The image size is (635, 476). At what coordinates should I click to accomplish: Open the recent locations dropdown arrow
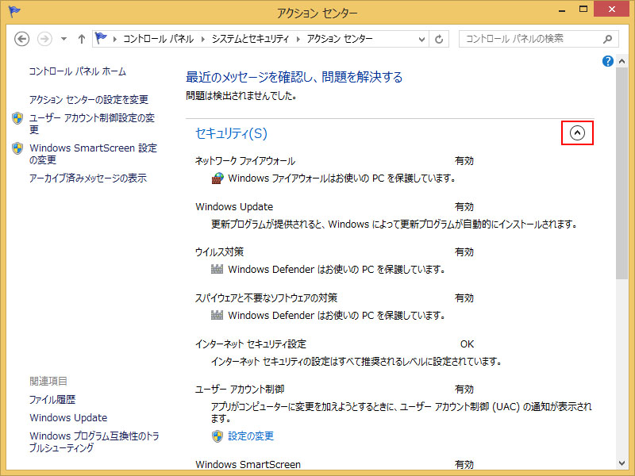(x=63, y=39)
